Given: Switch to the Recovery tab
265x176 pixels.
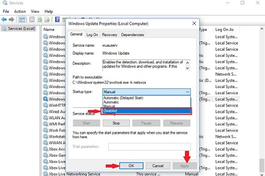Looking at the screenshot, I should click(109, 35).
